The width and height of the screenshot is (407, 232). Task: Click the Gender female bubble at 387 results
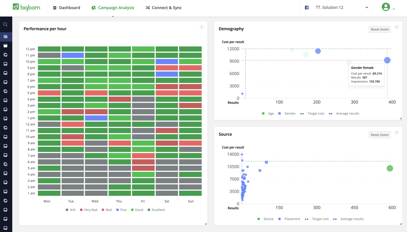coord(387,60)
